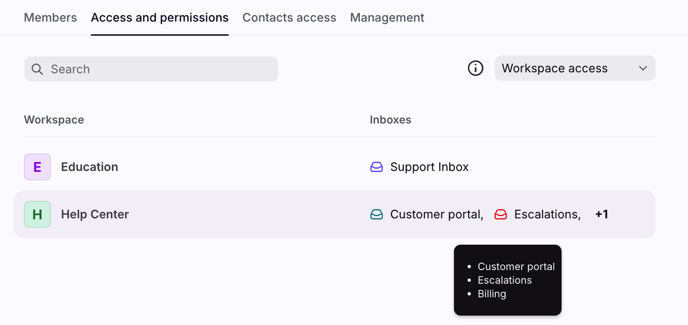Select the Access and permissions tab
This screenshot has height=325, width=688.
tap(160, 18)
